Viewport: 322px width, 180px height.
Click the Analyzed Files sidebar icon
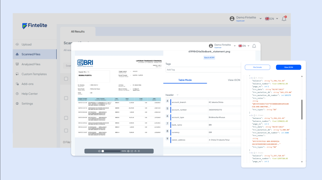click(x=17, y=64)
